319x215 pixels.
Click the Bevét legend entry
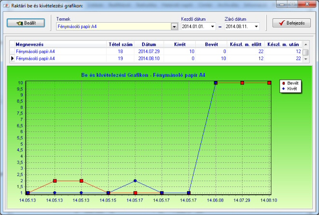(x=290, y=83)
